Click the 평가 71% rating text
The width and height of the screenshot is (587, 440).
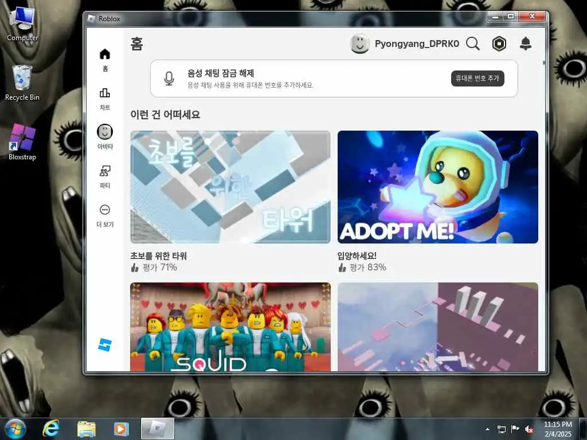click(x=160, y=267)
